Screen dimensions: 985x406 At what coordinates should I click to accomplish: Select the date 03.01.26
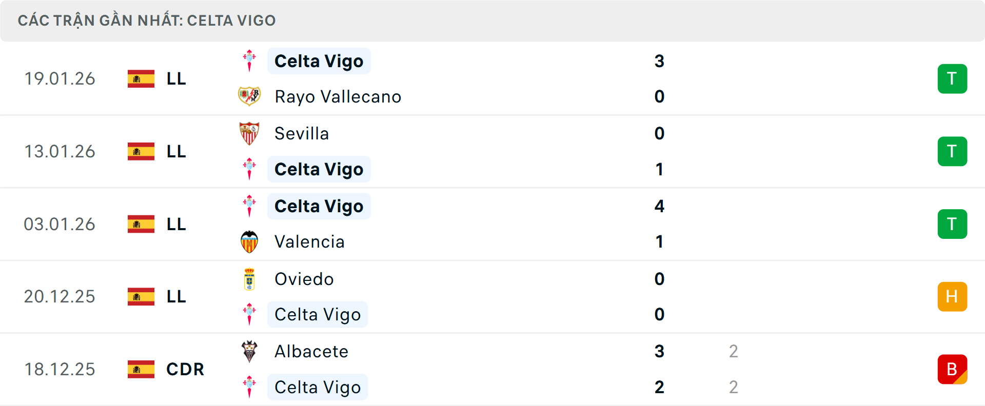(60, 224)
